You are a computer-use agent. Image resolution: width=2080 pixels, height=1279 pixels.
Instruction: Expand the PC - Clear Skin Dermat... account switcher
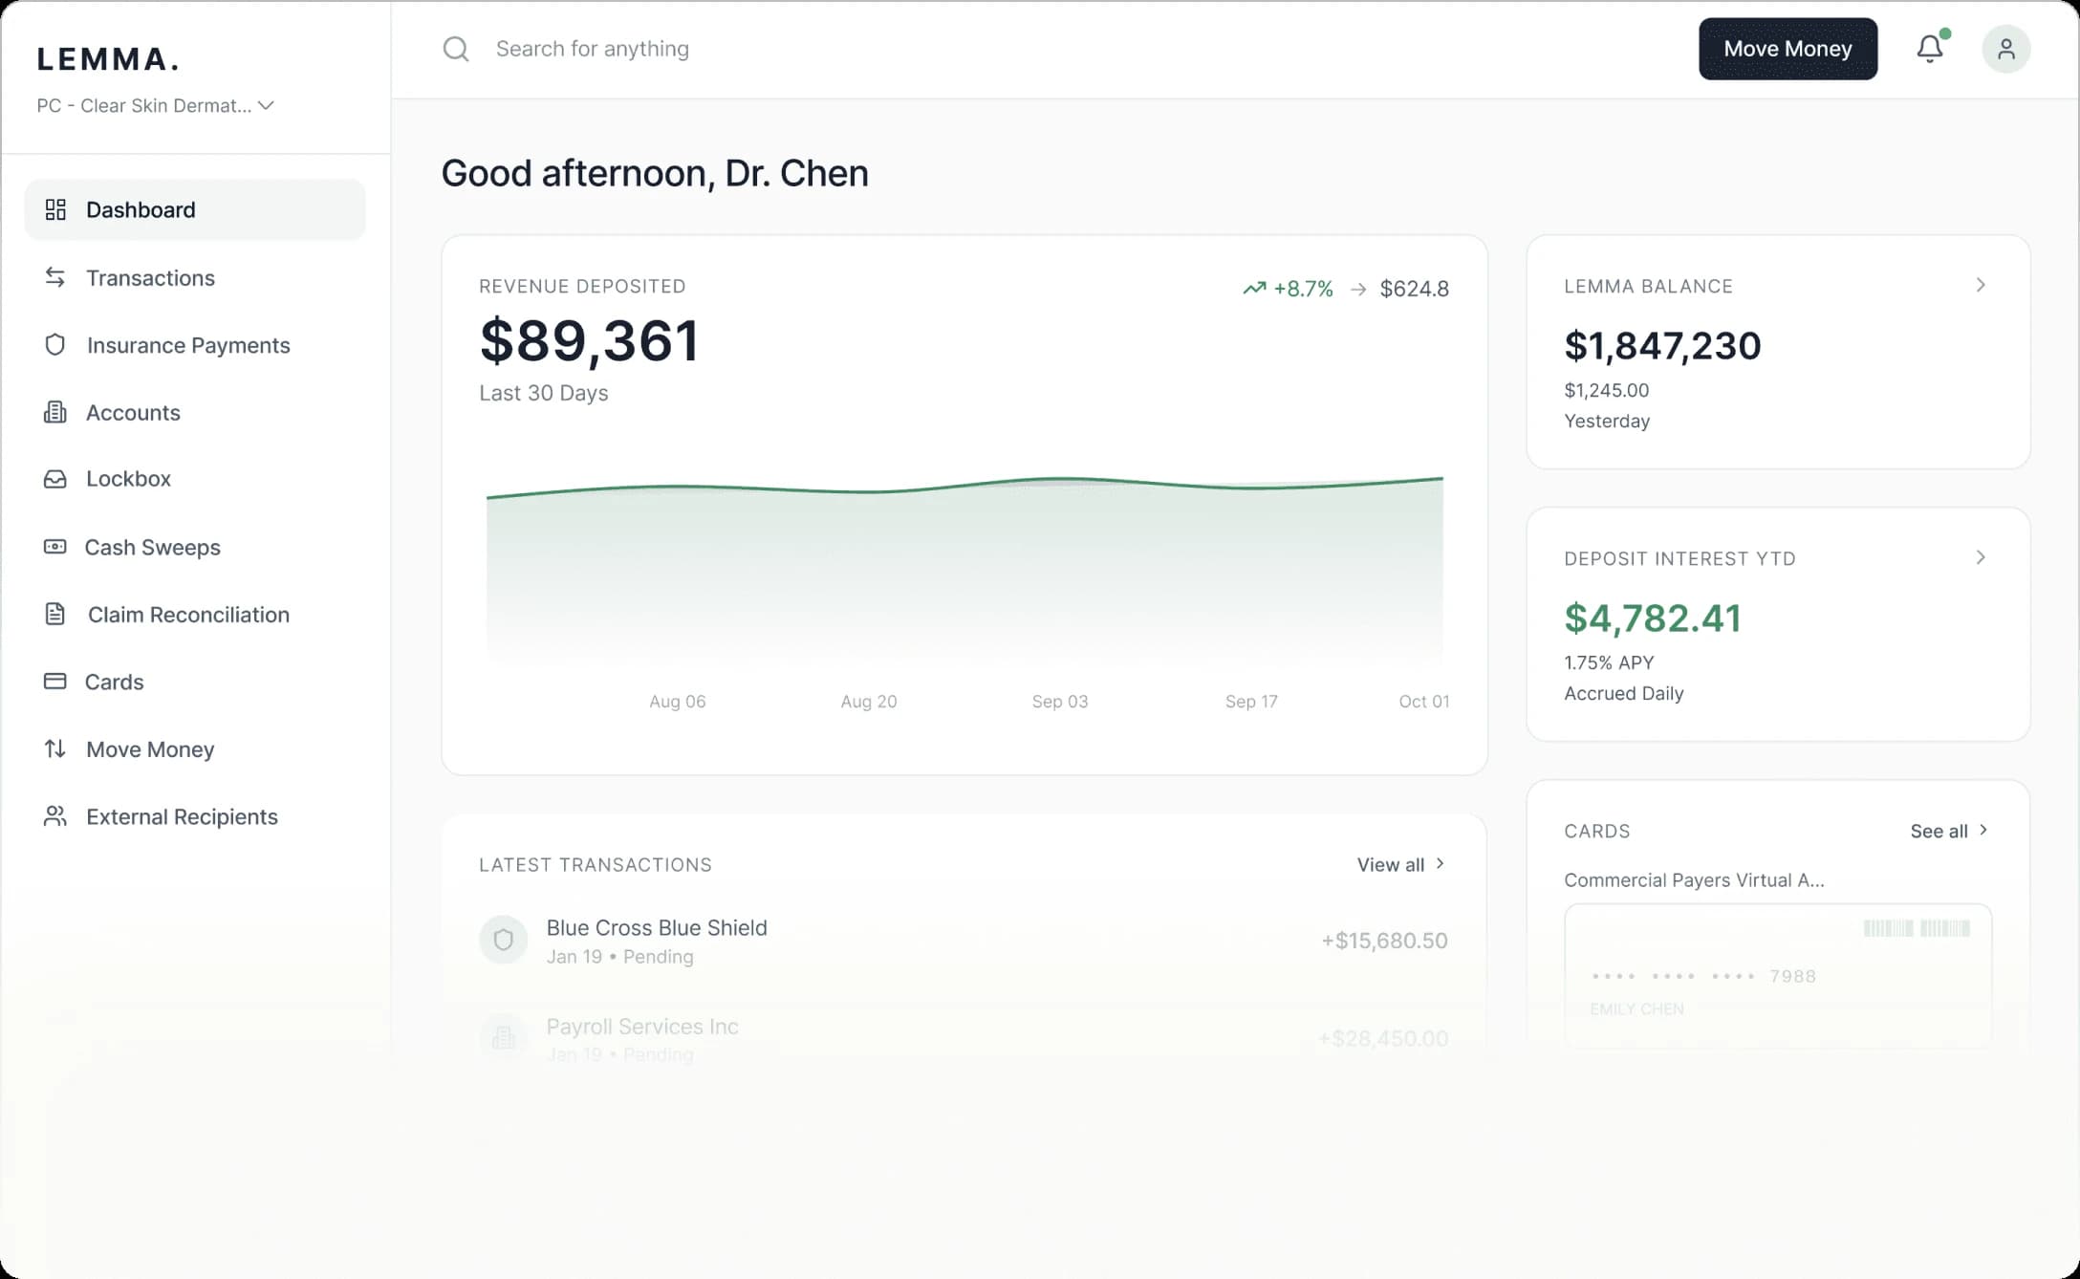[x=156, y=105]
